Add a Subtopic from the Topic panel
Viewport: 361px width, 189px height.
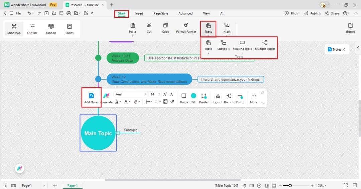click(x=223, y=45)
